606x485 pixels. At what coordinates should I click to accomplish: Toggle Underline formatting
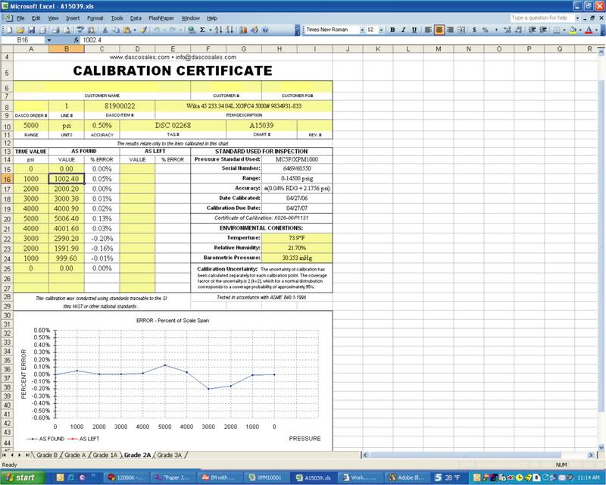click(x=415, y=30)
